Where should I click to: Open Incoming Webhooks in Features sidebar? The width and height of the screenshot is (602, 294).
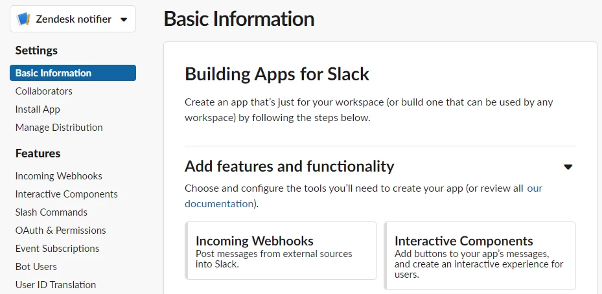[x=59, y=175]
